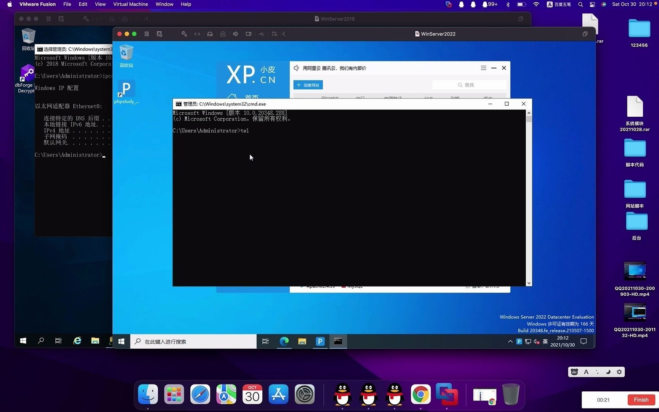
Task: Open the Trash in the Dock
Action: [x=511, y=394]
